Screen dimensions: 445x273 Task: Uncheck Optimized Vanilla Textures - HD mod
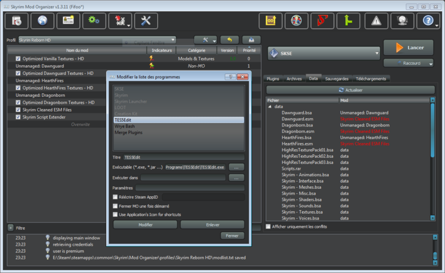click(18, 59)
